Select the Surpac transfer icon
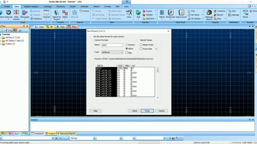The height and width of the screenshot is (144, 257). click(147, 11)
